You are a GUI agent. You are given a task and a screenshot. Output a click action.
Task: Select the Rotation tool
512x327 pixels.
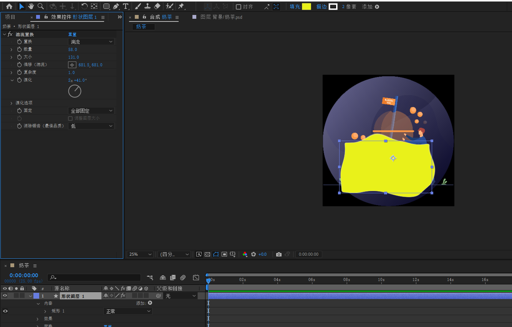pyautogui.click(x=85, y=7)
